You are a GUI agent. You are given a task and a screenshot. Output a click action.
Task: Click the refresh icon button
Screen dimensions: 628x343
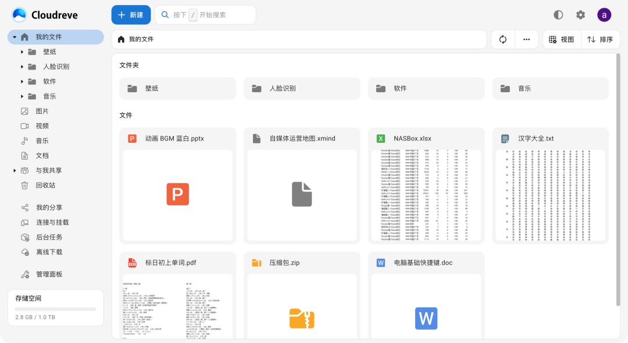click(503, 39)
